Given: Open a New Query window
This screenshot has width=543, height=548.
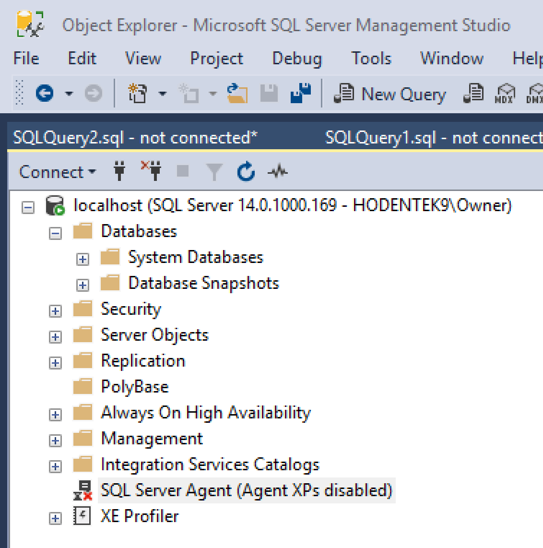Looking at the screenshot, I should [389, 94].
